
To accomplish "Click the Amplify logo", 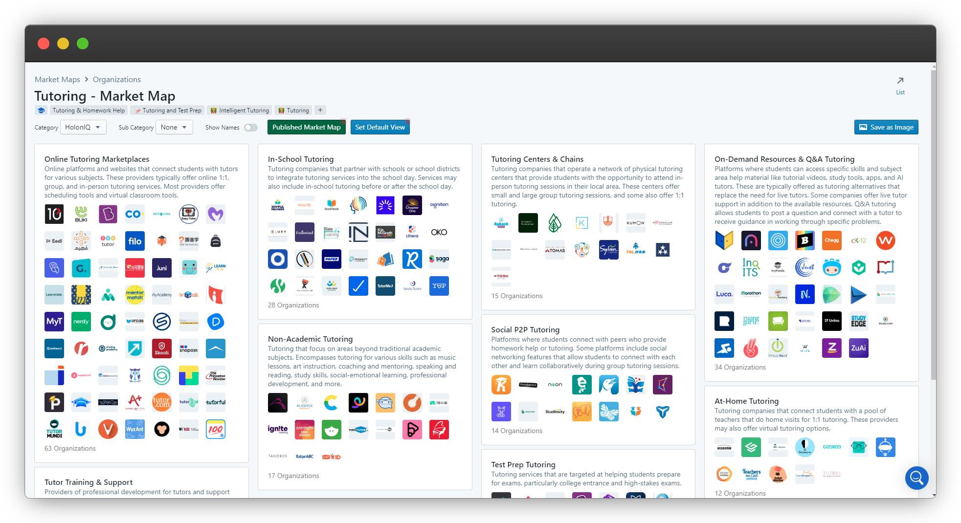I will coord(305,205).
